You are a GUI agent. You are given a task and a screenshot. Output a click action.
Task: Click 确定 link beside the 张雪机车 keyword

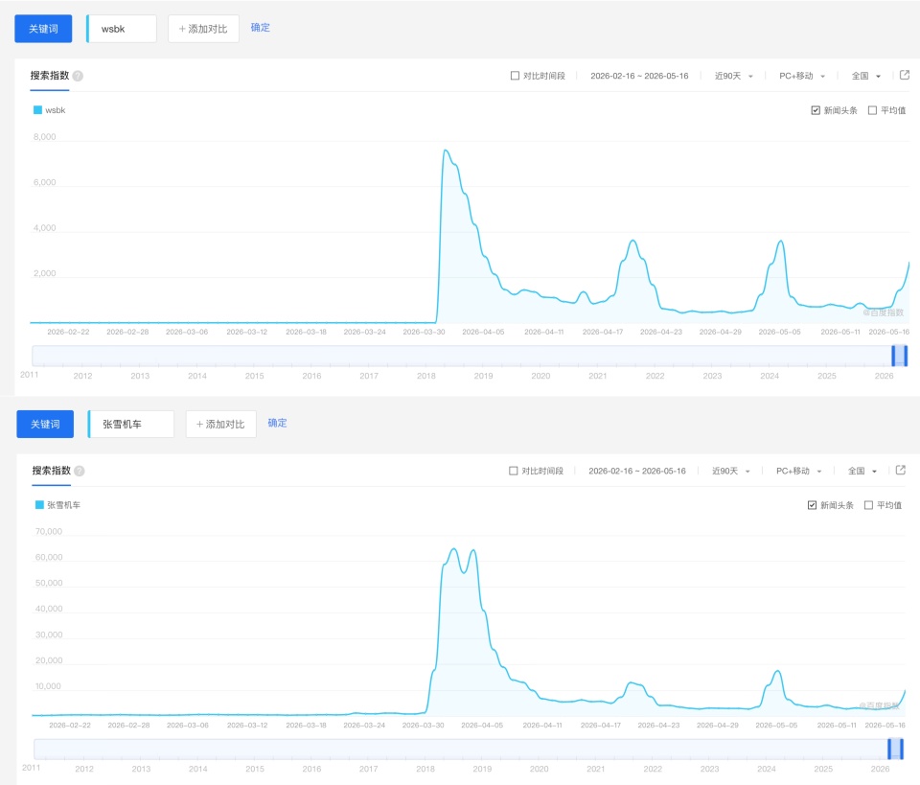tap(278, 423)
